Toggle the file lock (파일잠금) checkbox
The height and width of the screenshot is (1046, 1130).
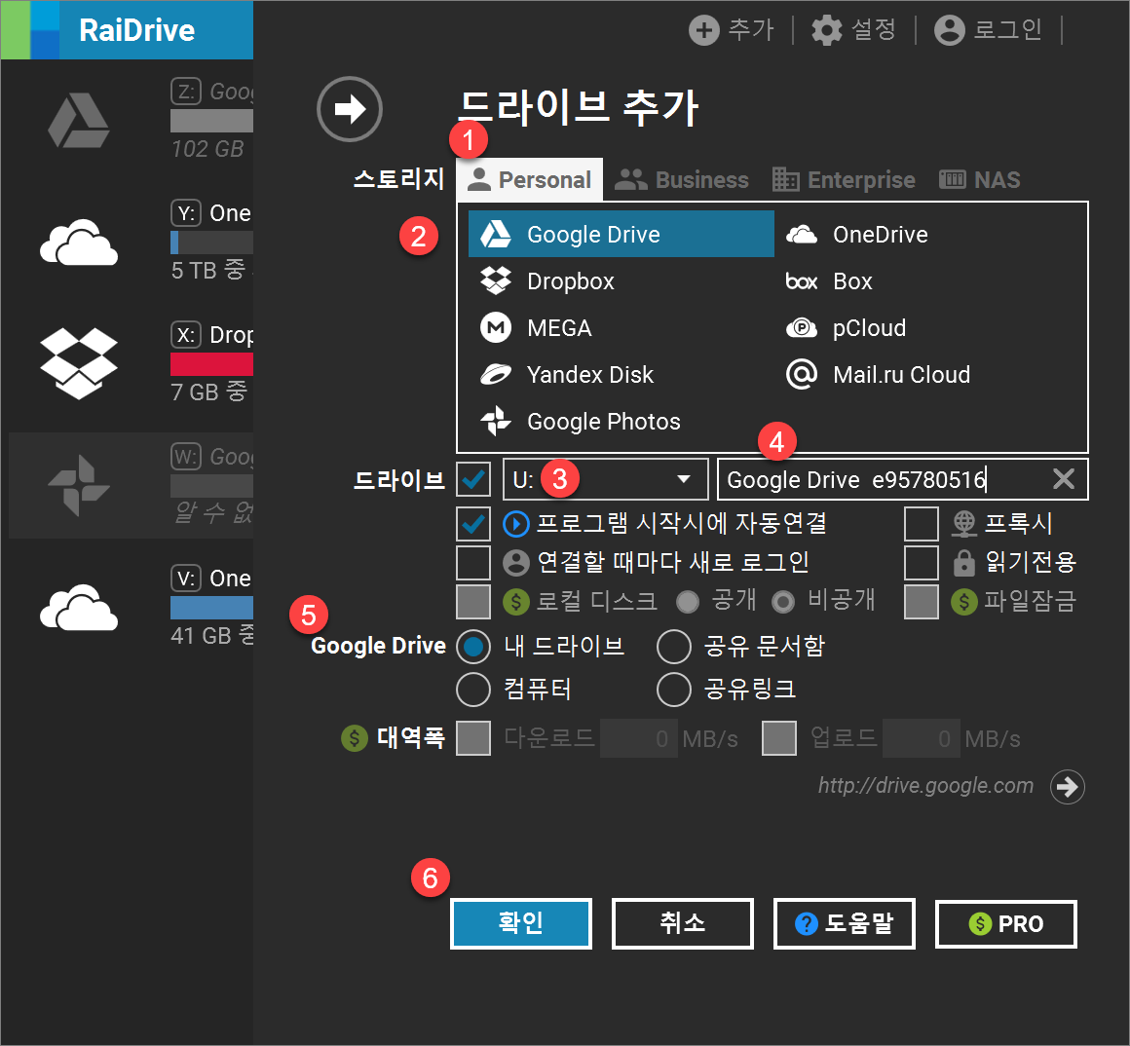[x=922, y=602]
